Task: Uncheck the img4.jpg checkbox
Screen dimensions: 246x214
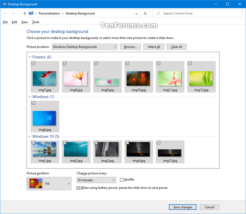Action: [x=127, y=143]
